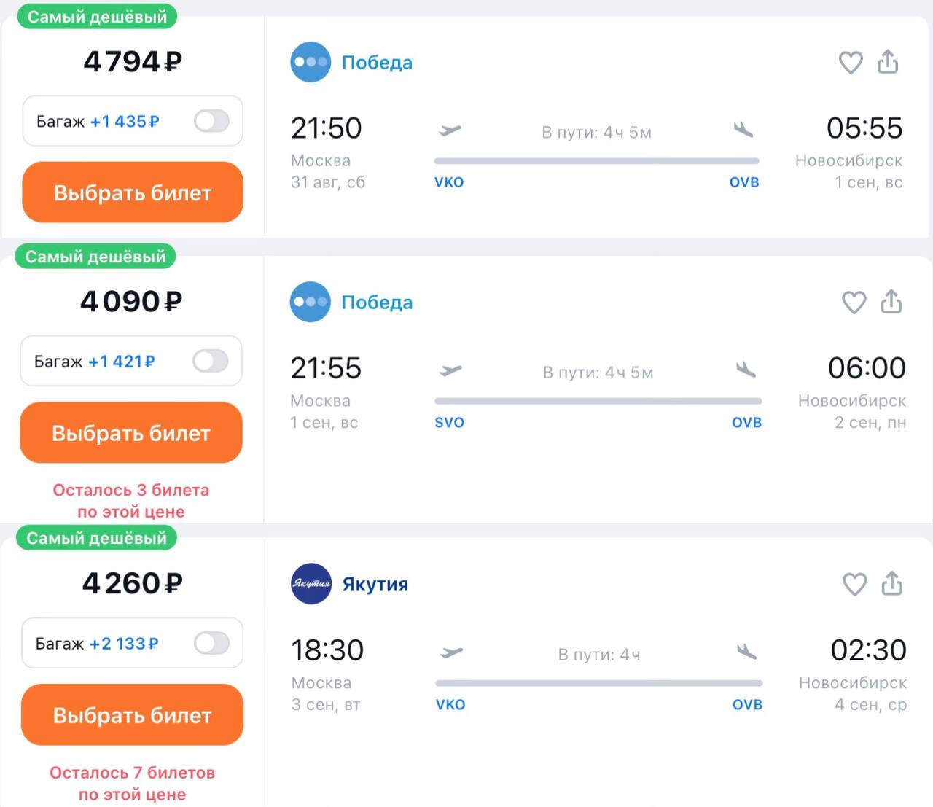
Task: Turn on baggage for +2 133₽
Action: (211, 643)
